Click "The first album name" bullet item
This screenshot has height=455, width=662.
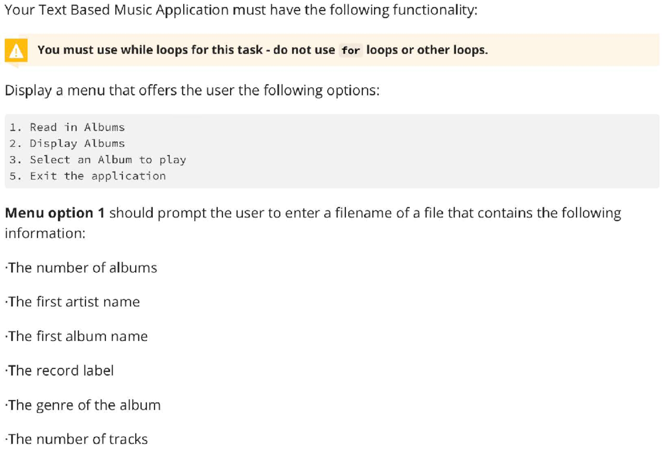click(x=76, y=336)
